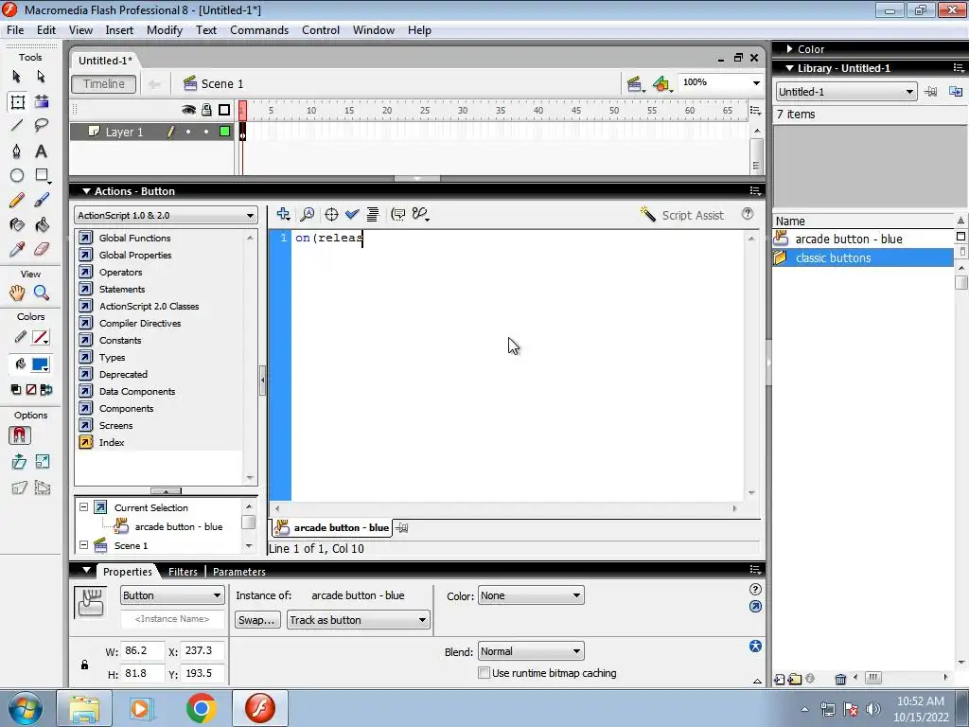The height and width of the screenshot is (727, 969).
Task: Toggle Script Assist mode
Action: [x=681, y=215]
